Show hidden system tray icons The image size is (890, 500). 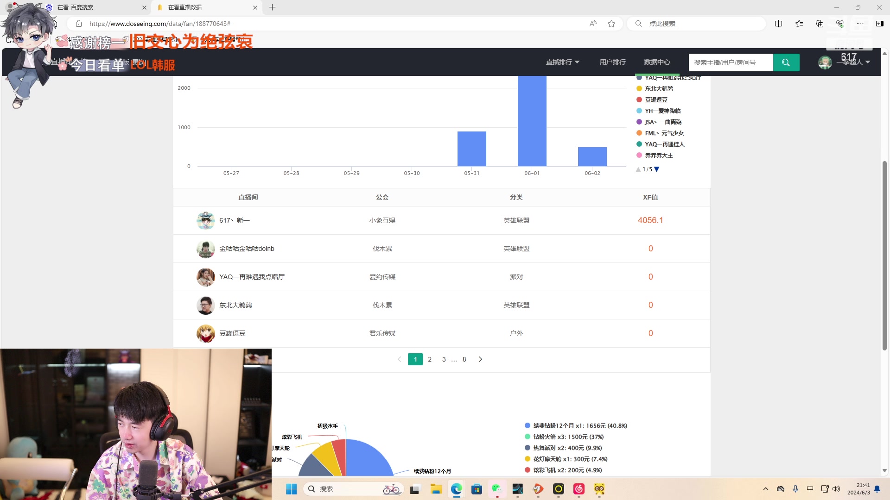click(766, 489)
